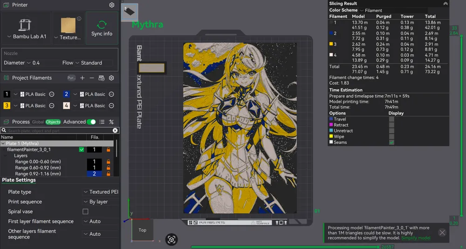Viewport: 466px width, 249px height.
Task: Enable the Spiral vase checkbox
Action: pyautogui.click(x=86, y=212)
